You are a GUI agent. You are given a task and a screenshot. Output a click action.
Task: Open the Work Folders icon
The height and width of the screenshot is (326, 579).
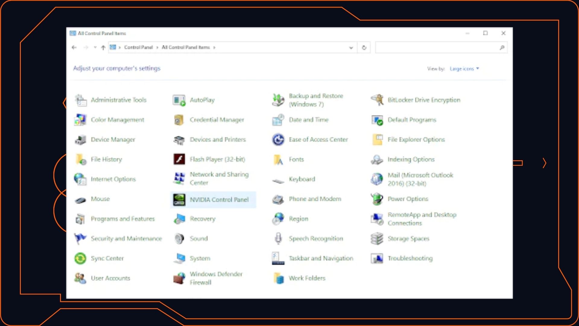[x=278, y=278]
